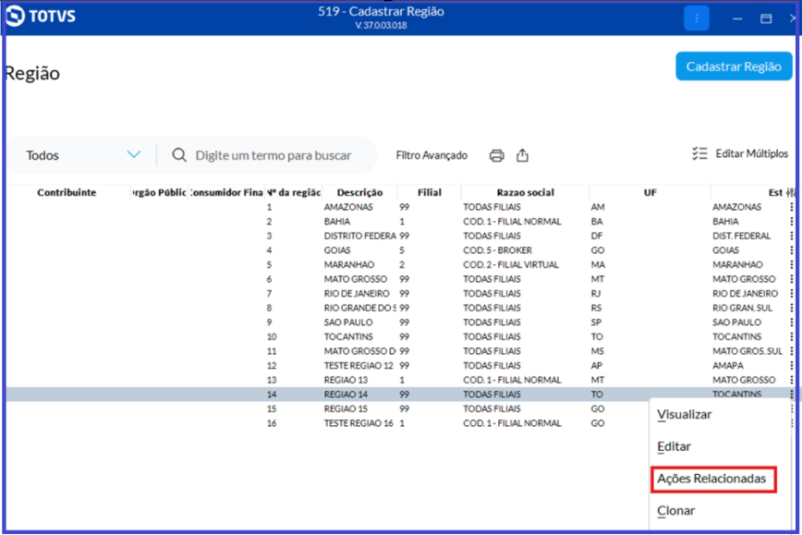Click the SAO PAULO description cell
Image resolution: width=802 pixels, height=535 pixels.
coord(348,322)
